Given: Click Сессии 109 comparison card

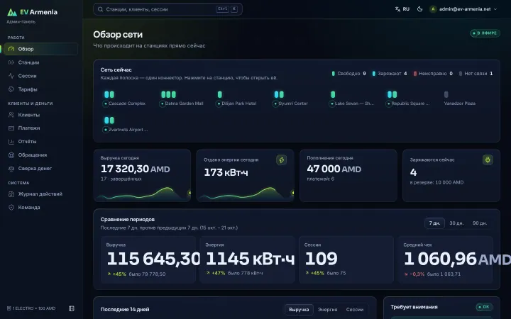Looking at the screenshot, I should click(346, 259).
